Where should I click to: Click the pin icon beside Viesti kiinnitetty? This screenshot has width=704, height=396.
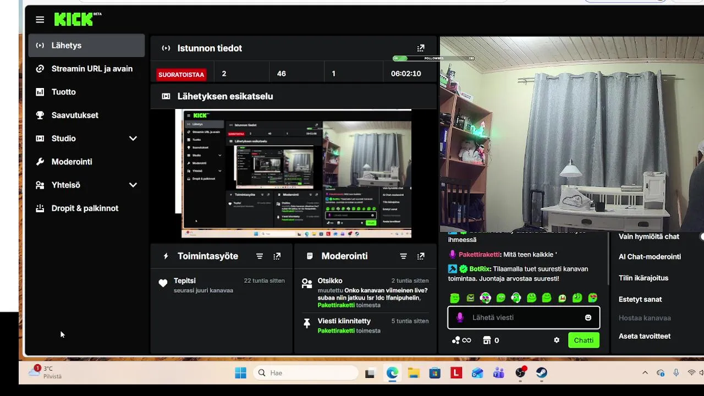pyautogui.click(x=307, y=323)
